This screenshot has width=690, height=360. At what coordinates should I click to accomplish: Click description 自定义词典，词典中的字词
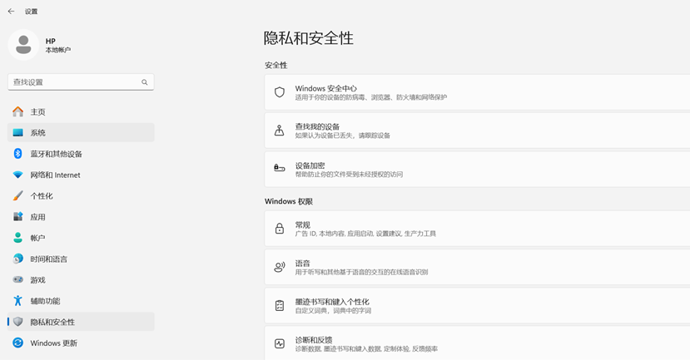(x=333, y=310)
